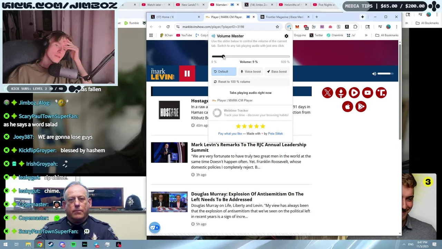Viewport: 442px width, 249px height.
Task: Click the marklevinshow.com address bar
Action: pos(228,27)
